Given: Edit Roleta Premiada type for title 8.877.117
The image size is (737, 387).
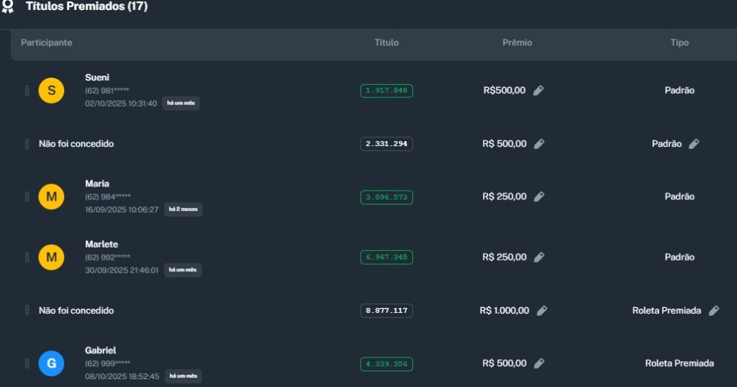Looking at the screenshot, I should point(713,311).
